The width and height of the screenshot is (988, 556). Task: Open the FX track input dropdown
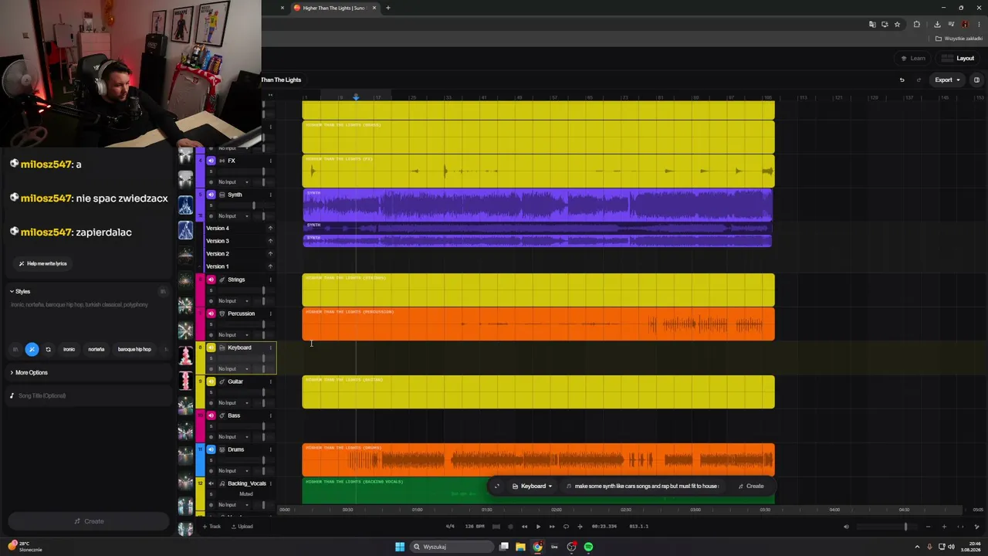pos(233,182)
